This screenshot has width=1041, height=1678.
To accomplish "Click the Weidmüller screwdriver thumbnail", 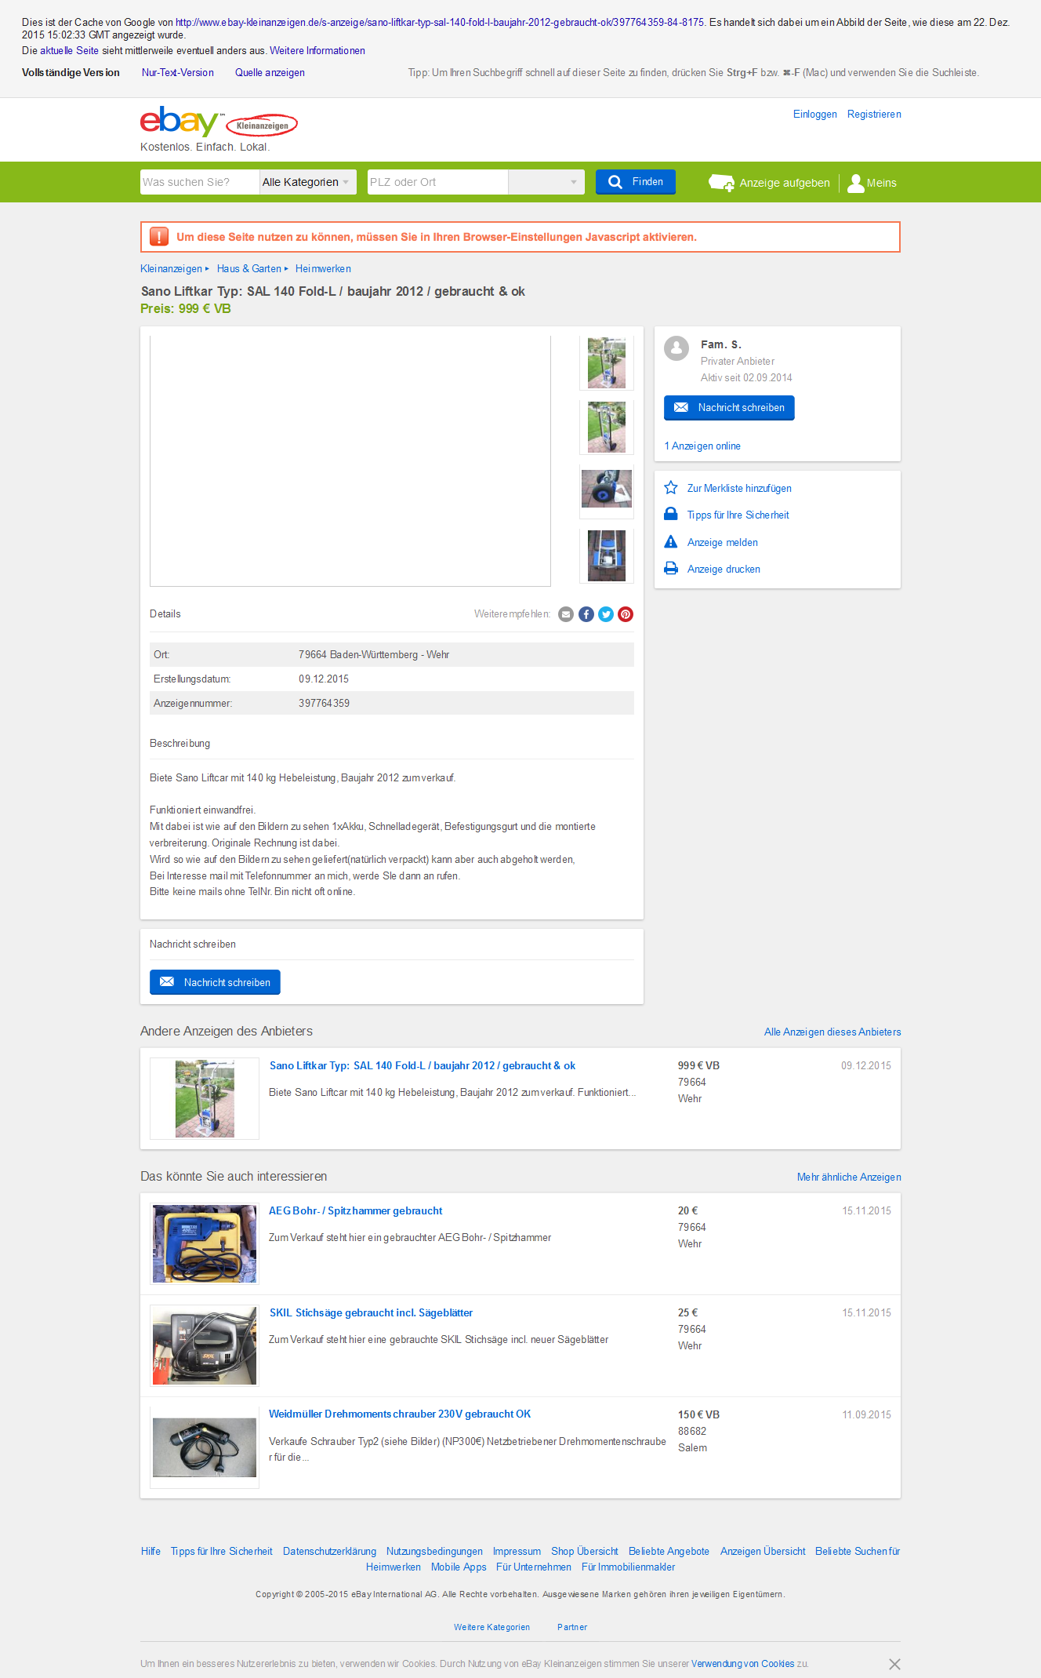I will 205,1448.
